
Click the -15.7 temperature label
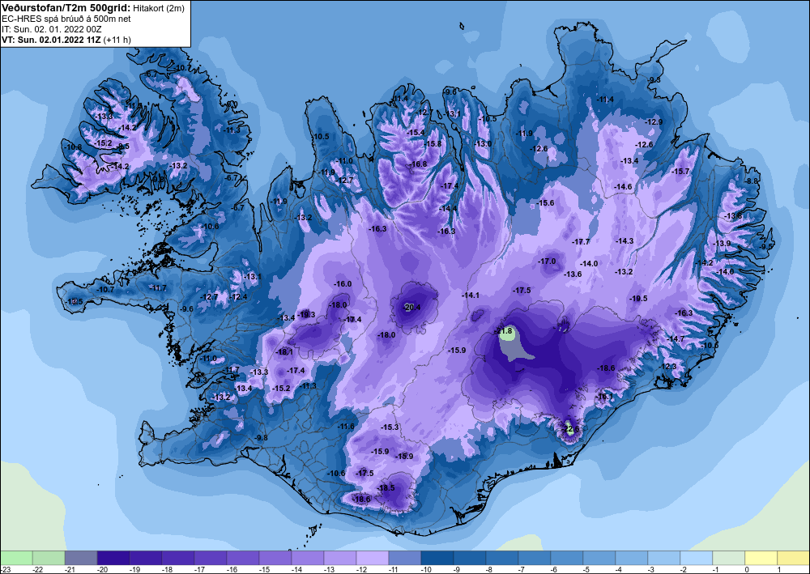[x=680, y=172]
